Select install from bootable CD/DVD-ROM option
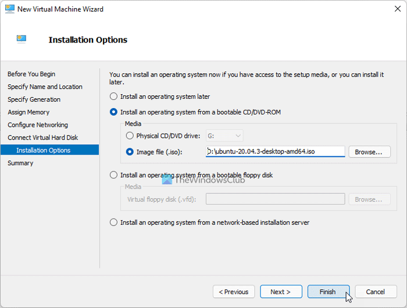Screen dimensions: 407x308 [114, 112]
